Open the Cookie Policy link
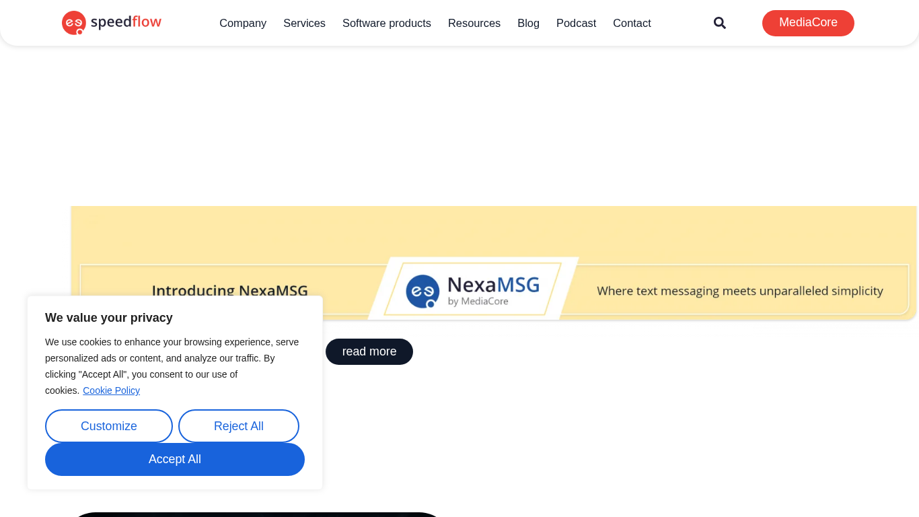The width and height of the screenshot is (919, 517). tap(111, 390)
